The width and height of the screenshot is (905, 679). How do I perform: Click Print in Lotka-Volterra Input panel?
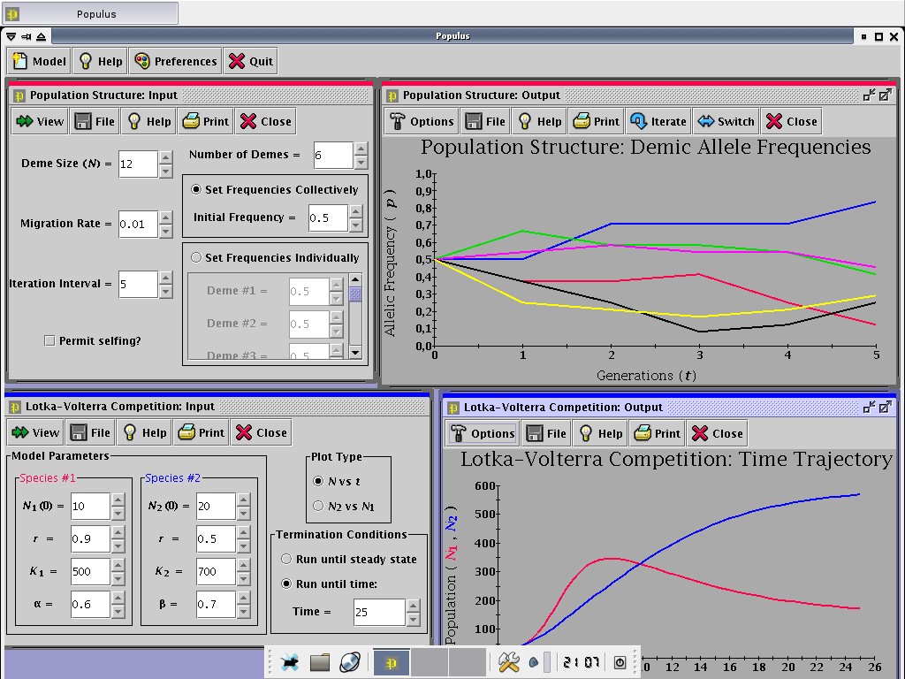(201, 432)
